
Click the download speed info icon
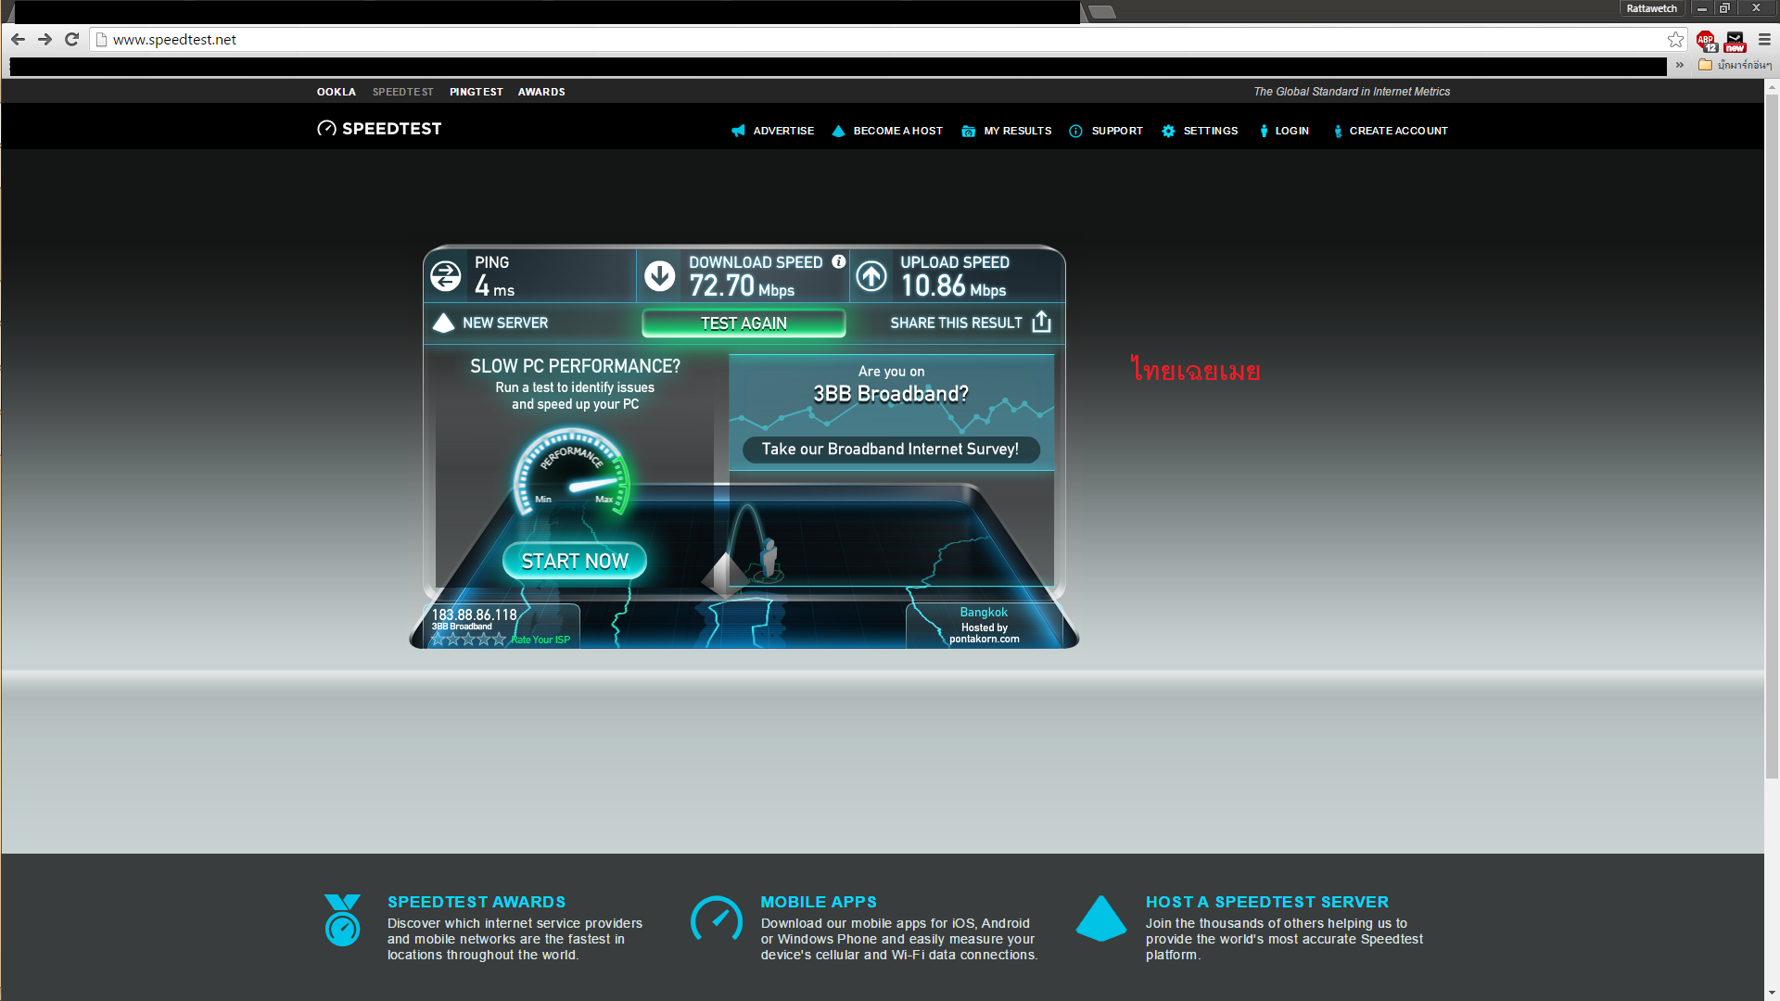838,262
